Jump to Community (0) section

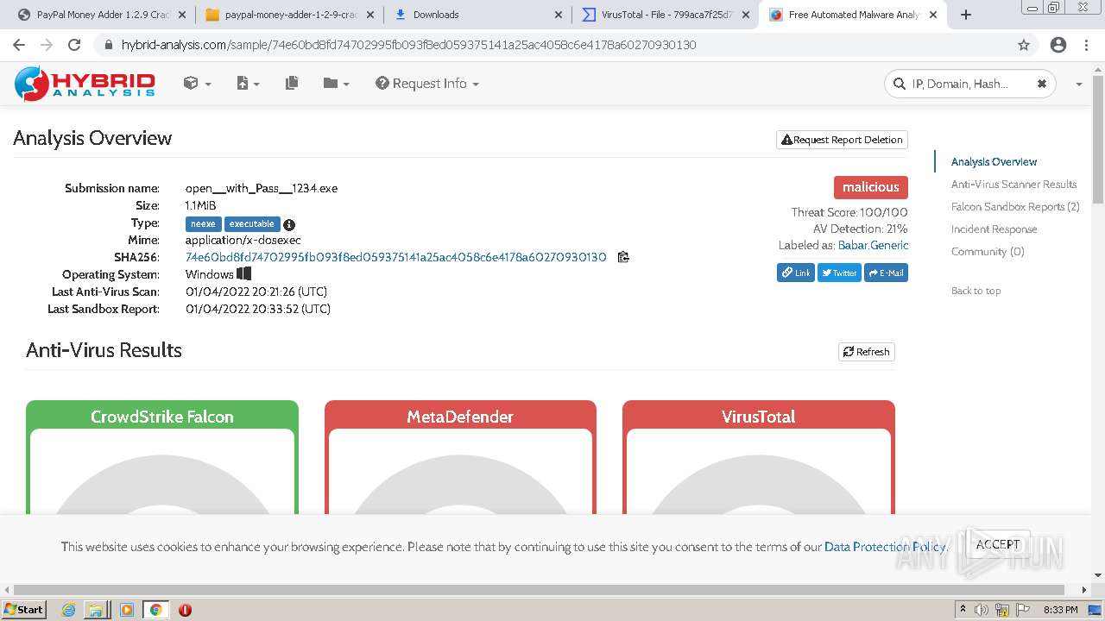coord(988,251)
